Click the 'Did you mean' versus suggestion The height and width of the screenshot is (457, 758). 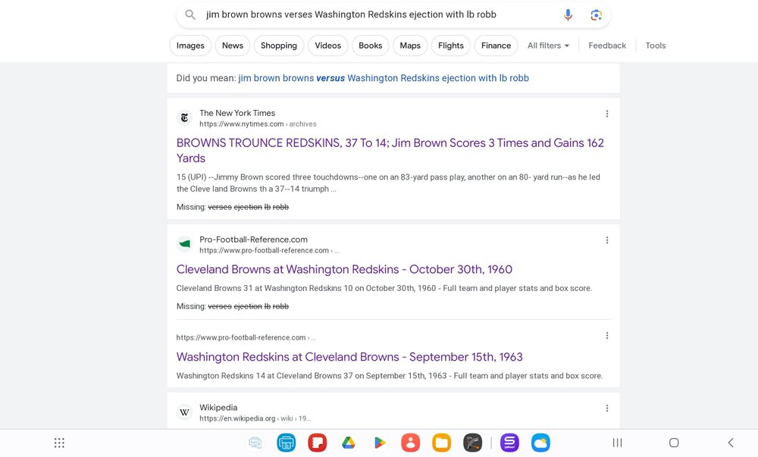tap(384, 78)
